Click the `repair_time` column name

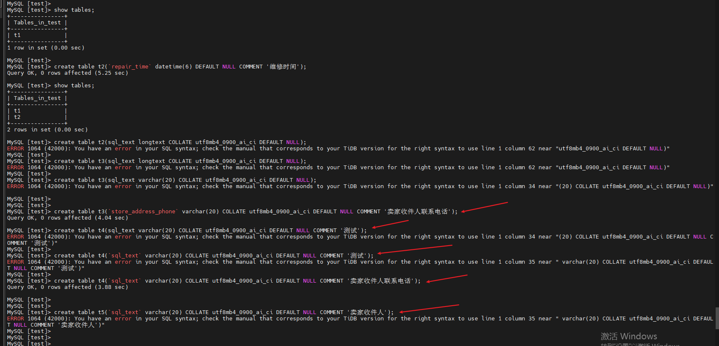click(130, 67)
